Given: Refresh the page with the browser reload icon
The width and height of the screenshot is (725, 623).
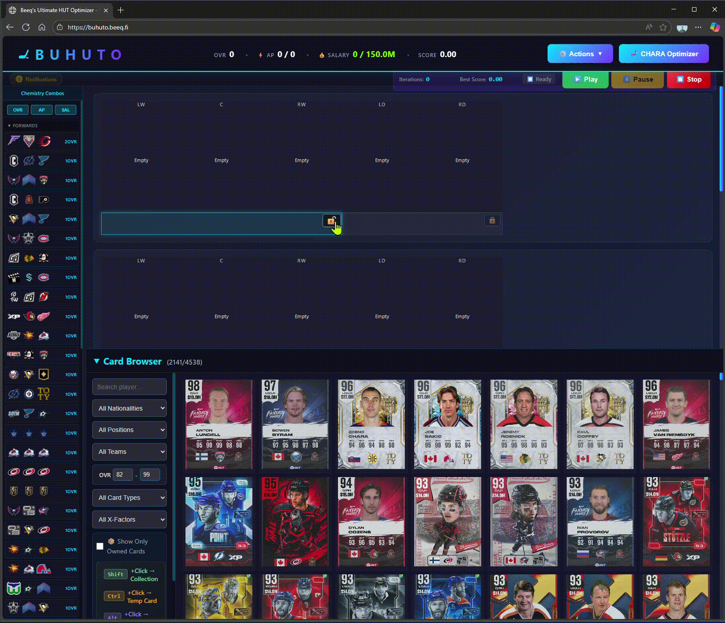Looking at the screenshot, I should [26, 27].
